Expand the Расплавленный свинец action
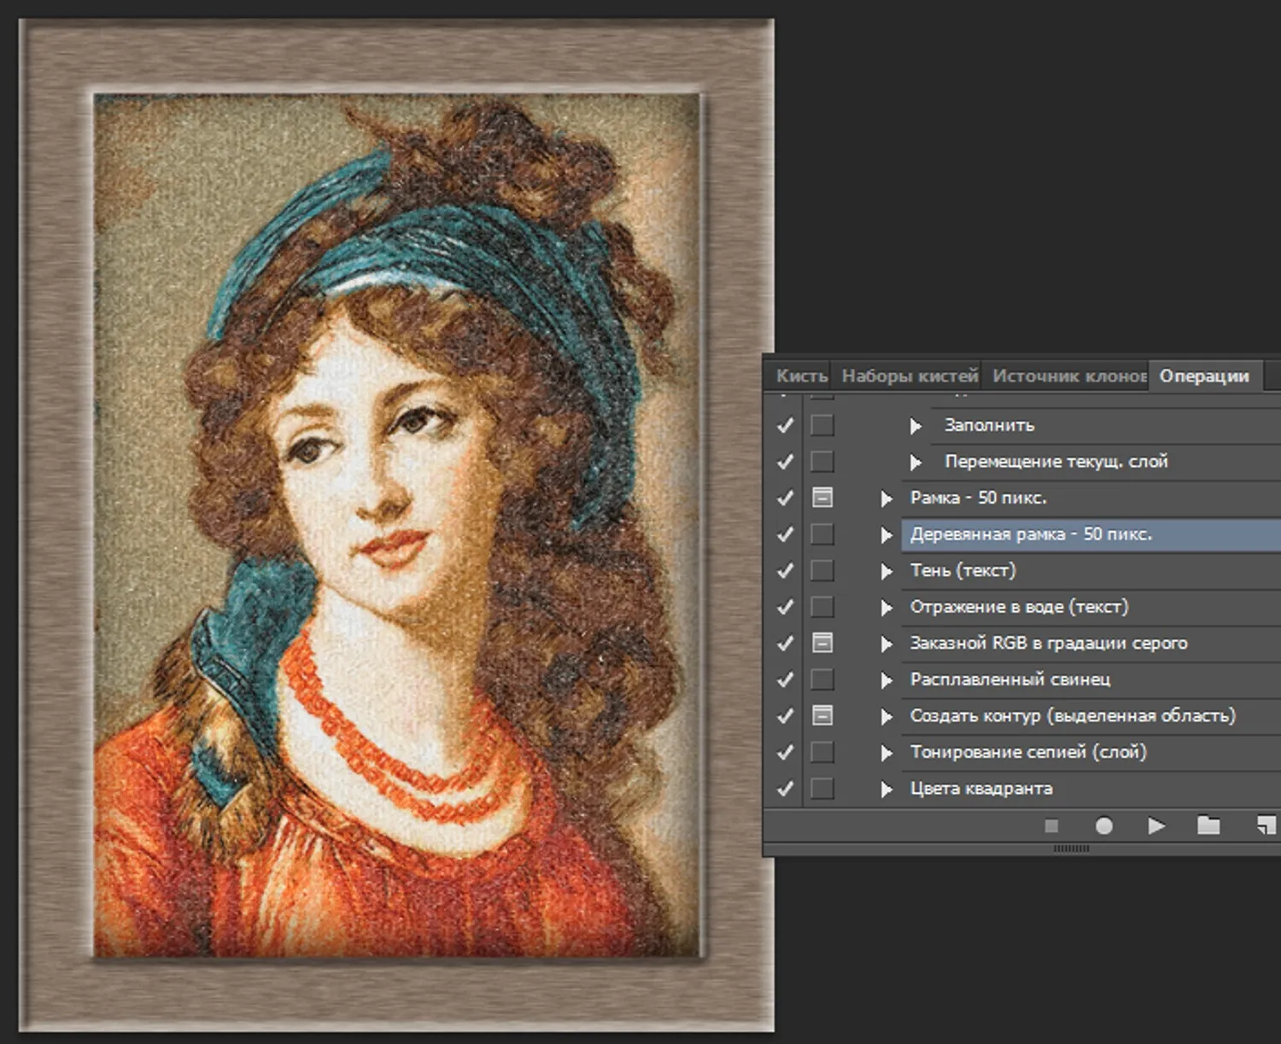The width and height of the screenshot is (1281, 1044). (x=886, y=680)
